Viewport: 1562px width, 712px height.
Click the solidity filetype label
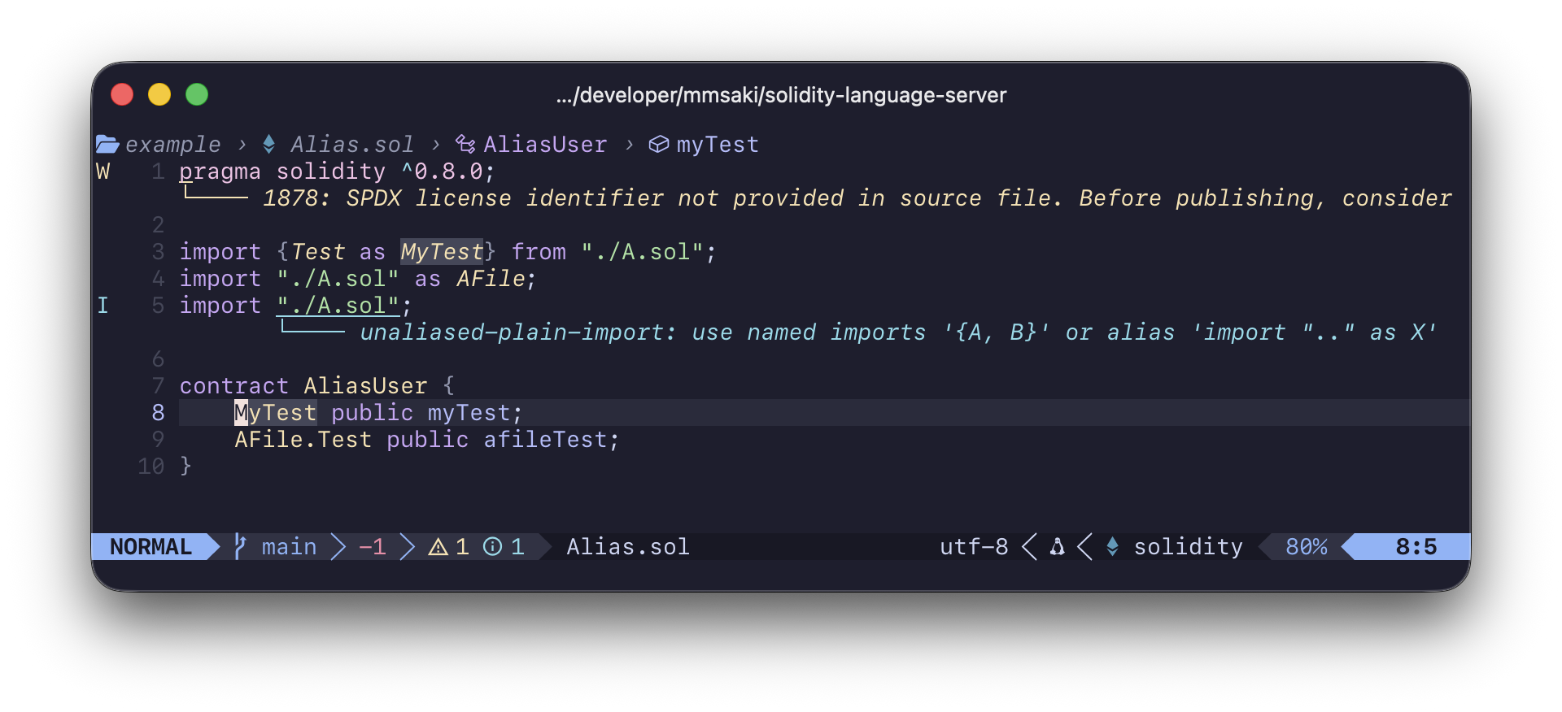point(1189,547)
